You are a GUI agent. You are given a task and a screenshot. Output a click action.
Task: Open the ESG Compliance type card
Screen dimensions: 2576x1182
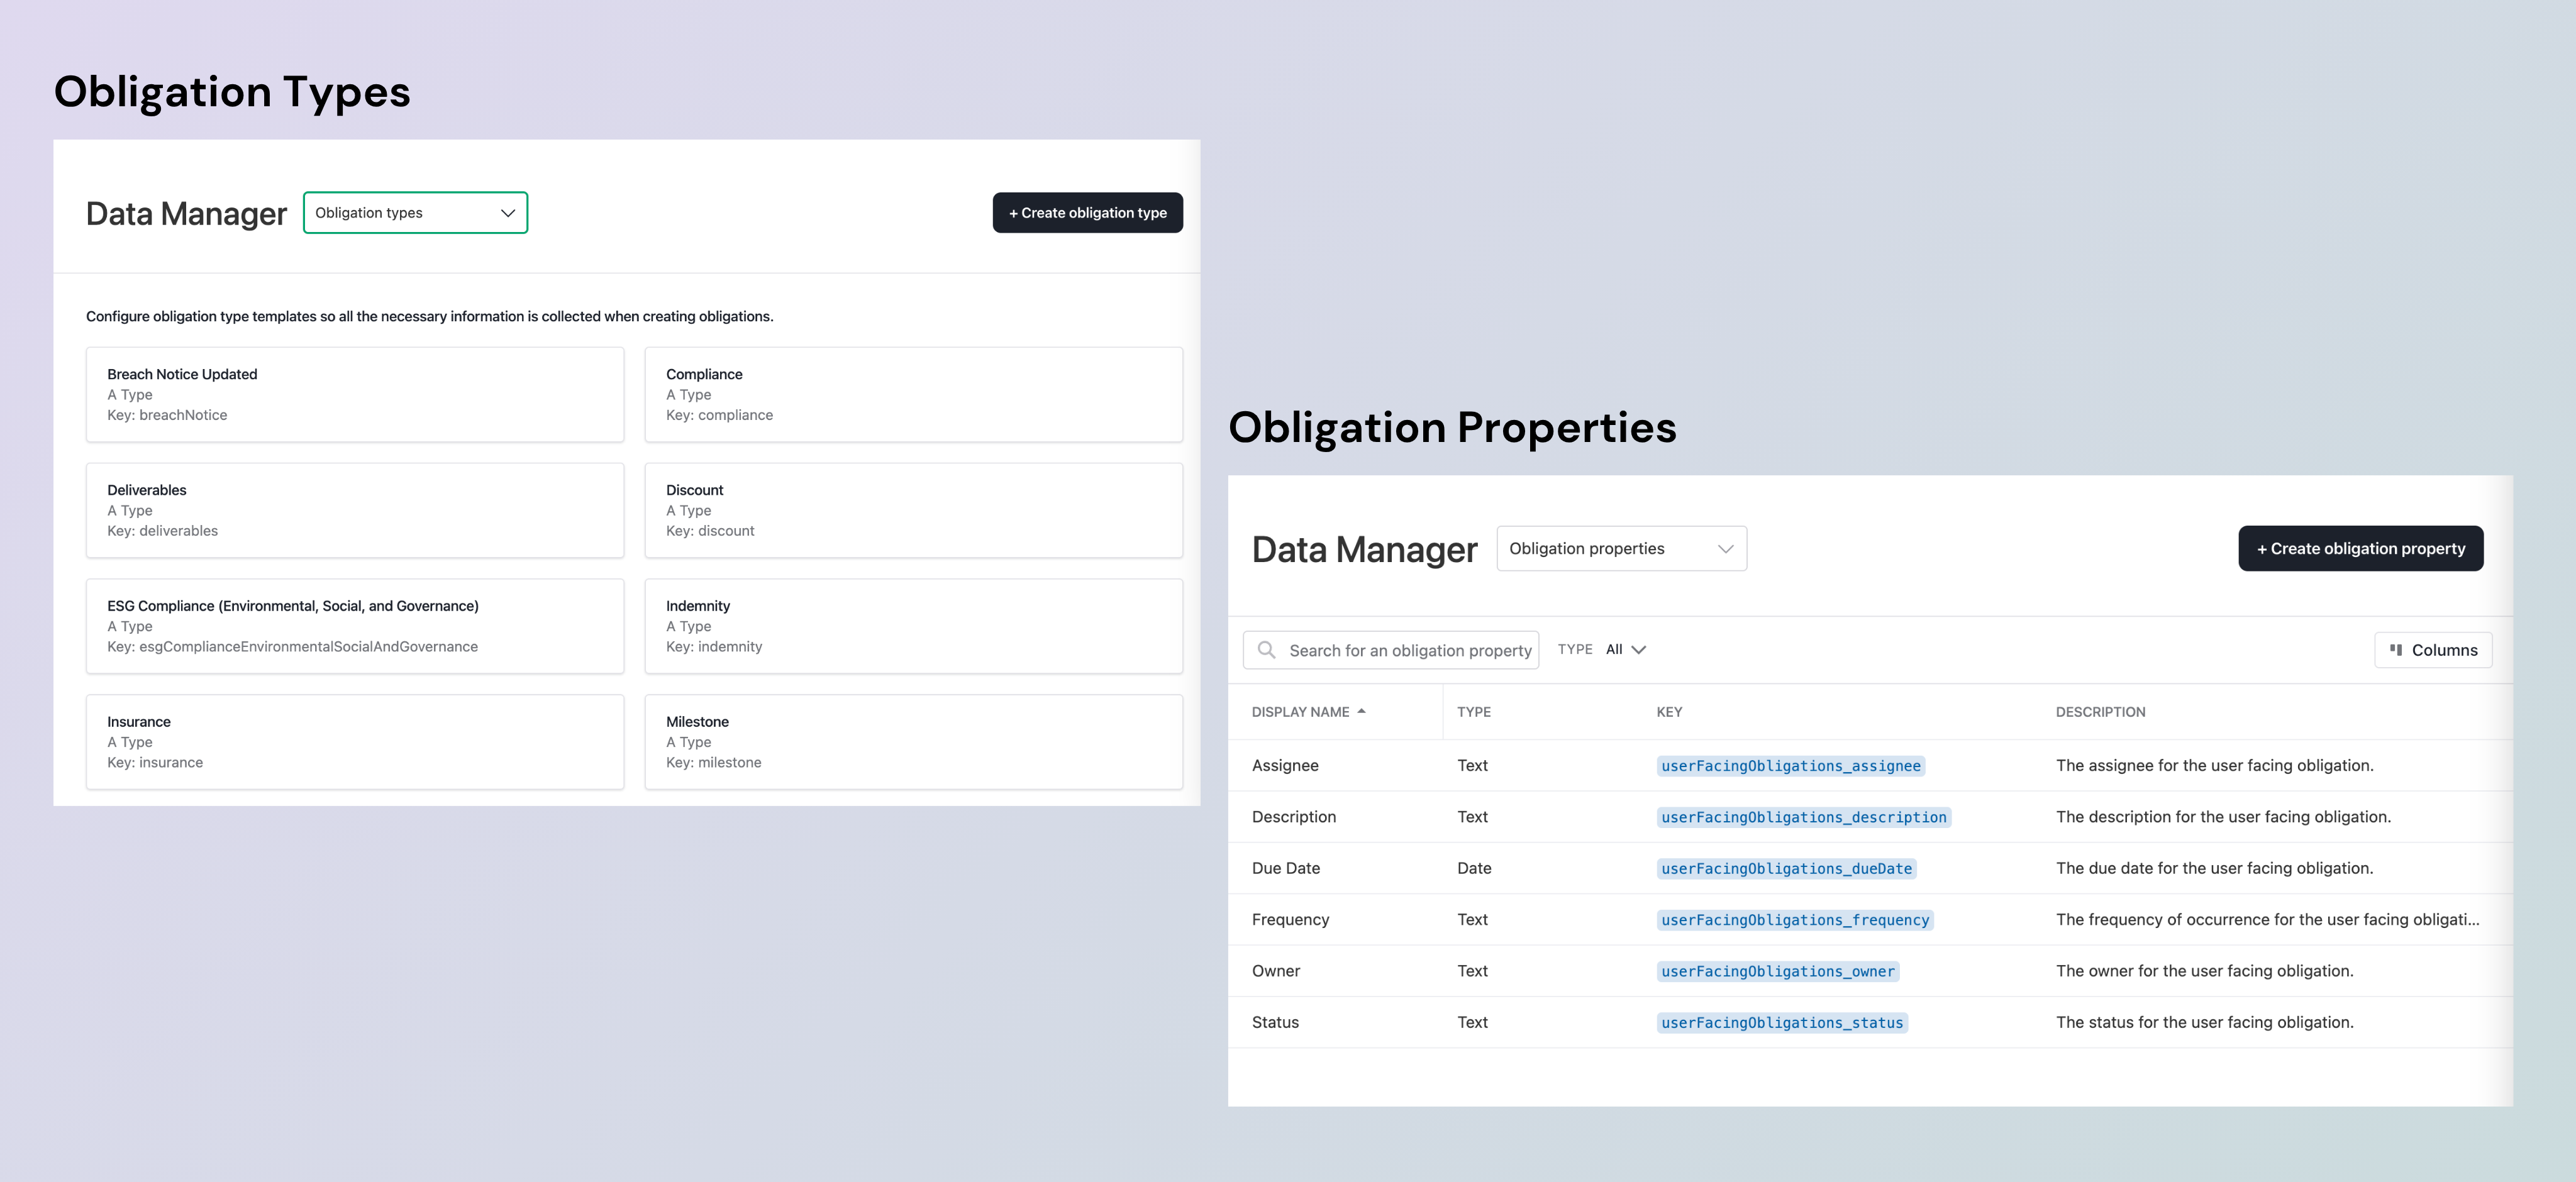(x=355, y=626)
